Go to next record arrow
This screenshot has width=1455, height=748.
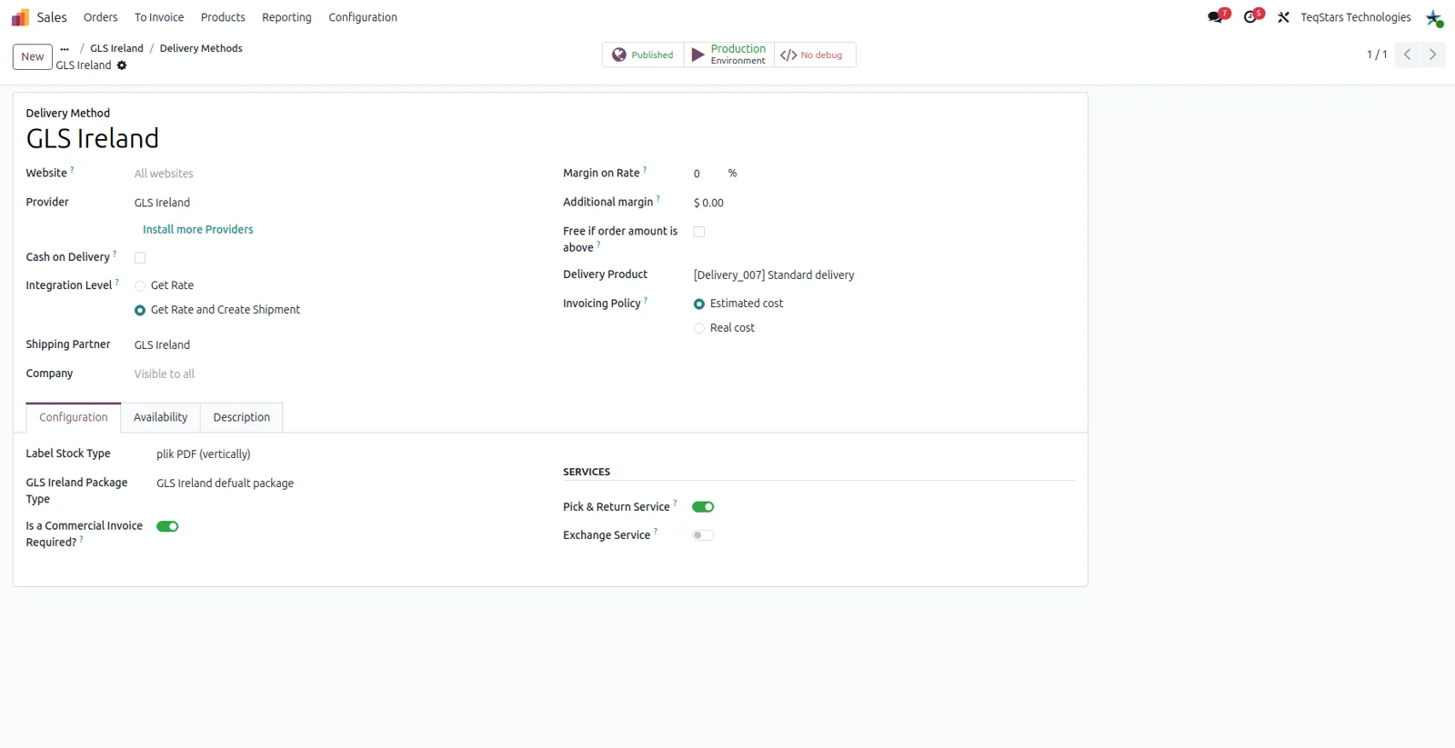pos(1432,55)
